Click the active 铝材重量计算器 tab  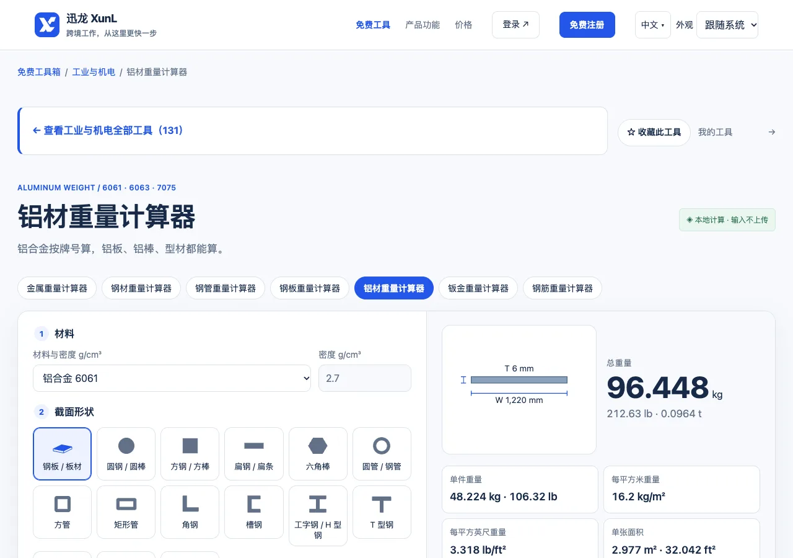[x=394, y=288]
